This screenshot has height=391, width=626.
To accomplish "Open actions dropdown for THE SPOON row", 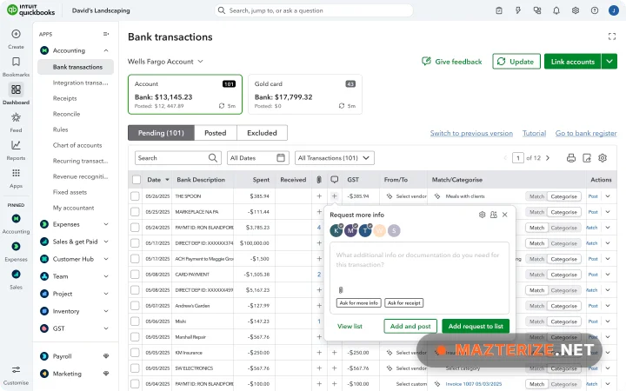I will coord(608,195).
